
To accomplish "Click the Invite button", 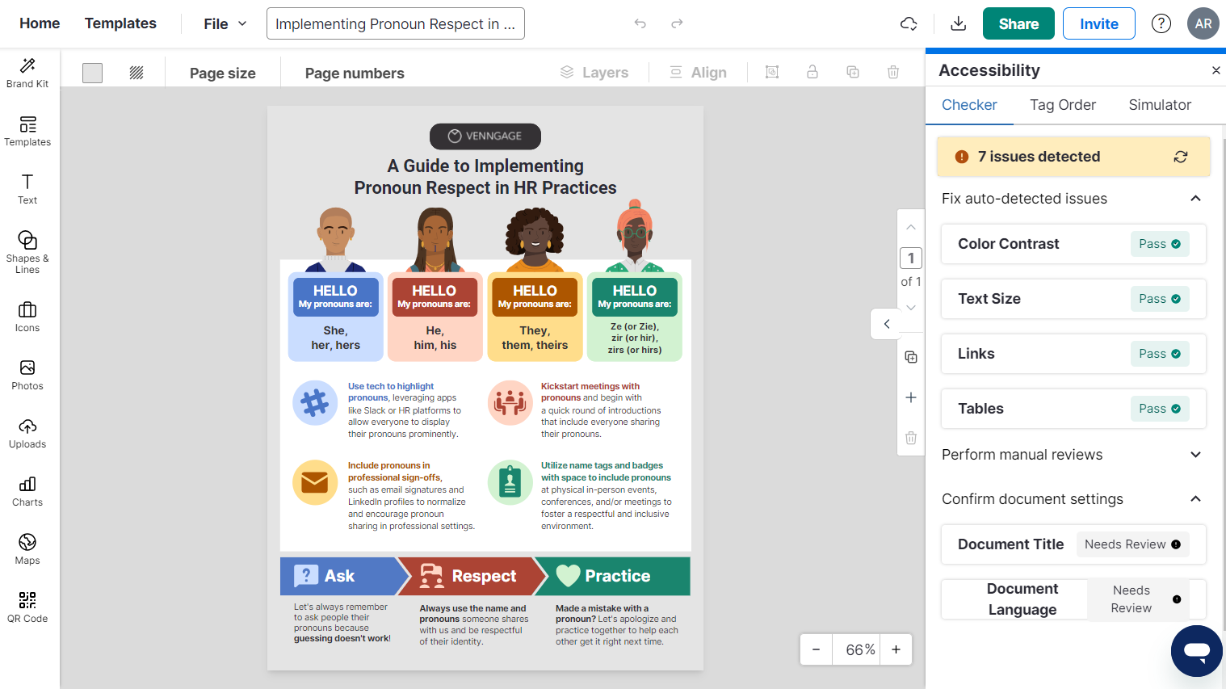I will [x=1098, y=23].
